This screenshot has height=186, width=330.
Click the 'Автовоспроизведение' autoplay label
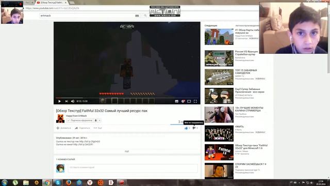[x=247, y=25]
